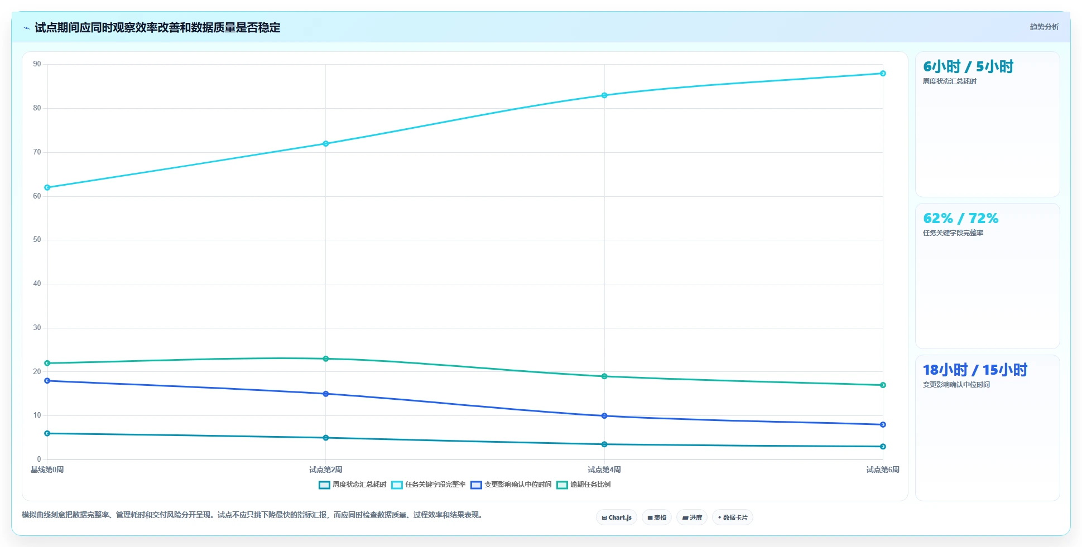Screen dimensions: 1082x547
Task: Select the 周度状态汇总耗时 point at 基线第0周
Action: point(47,433)
